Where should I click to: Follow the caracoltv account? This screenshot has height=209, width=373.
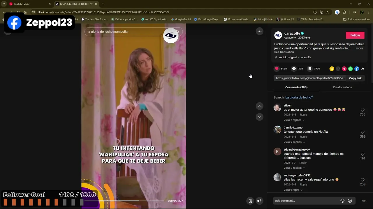click(x=355, y=35)
